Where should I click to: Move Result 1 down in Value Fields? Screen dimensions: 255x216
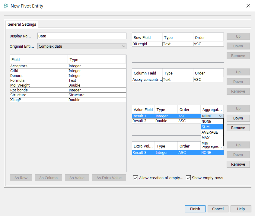point(238,118)
